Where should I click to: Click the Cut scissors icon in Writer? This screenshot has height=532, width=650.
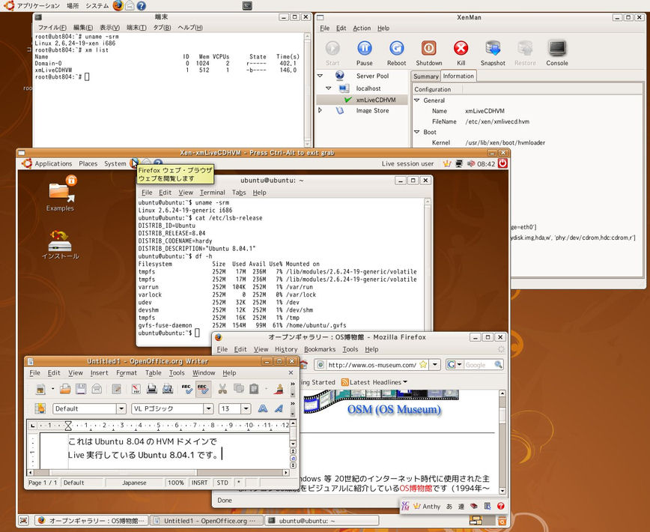coord(222,389)
